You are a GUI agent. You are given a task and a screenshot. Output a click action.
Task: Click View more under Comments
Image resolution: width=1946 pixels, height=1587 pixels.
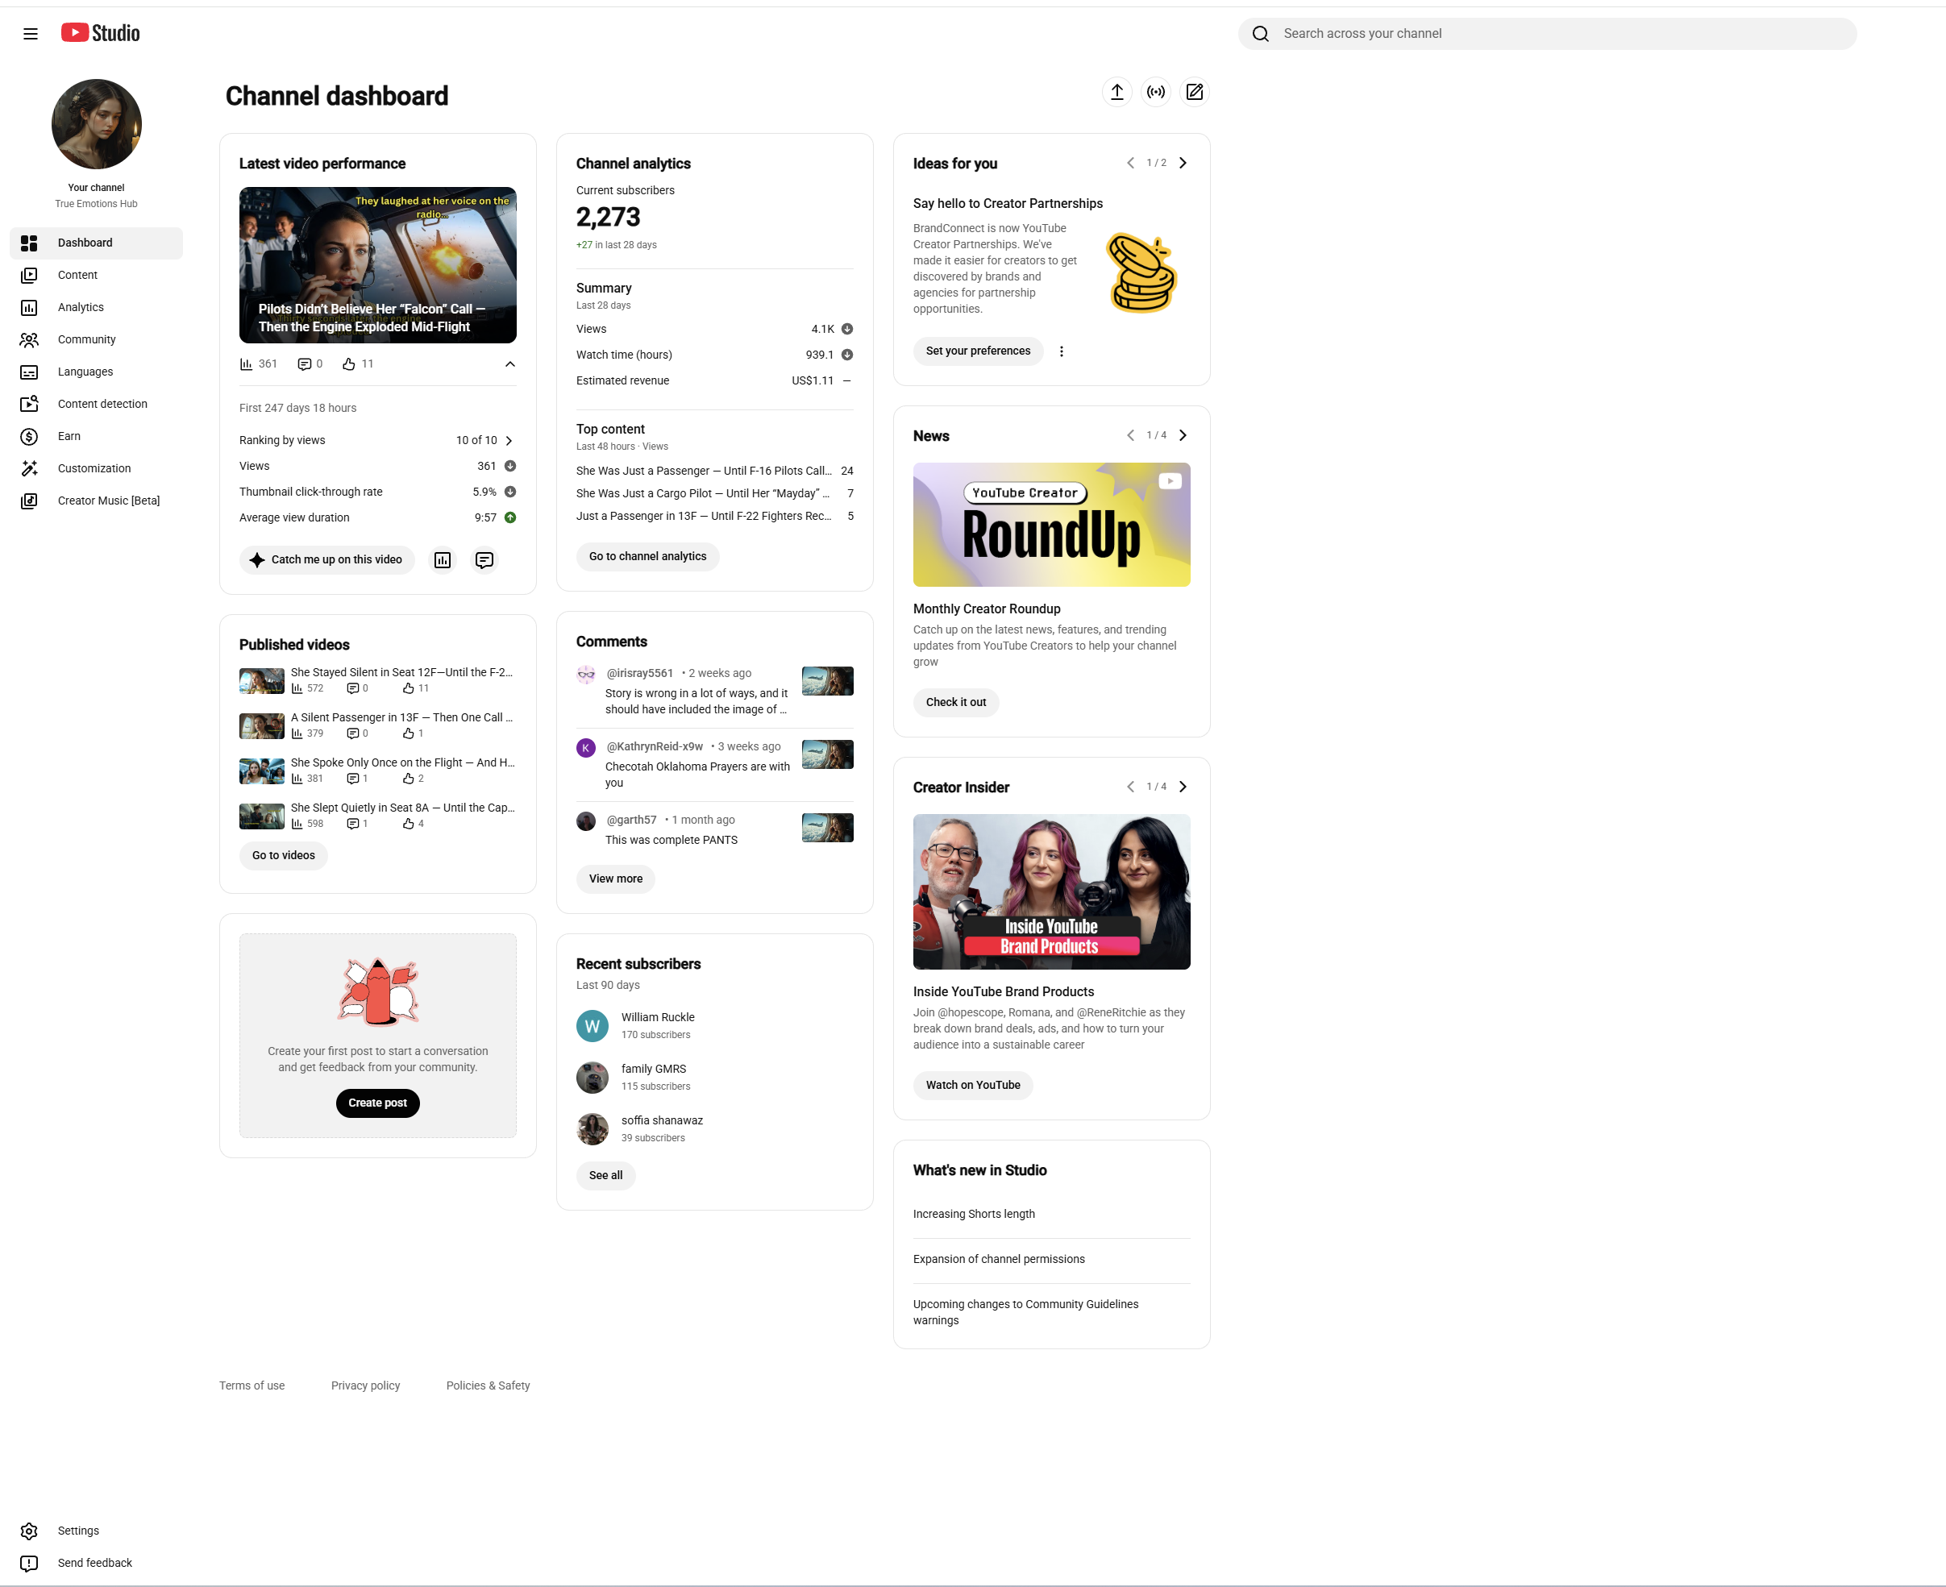tap(615, 879)
